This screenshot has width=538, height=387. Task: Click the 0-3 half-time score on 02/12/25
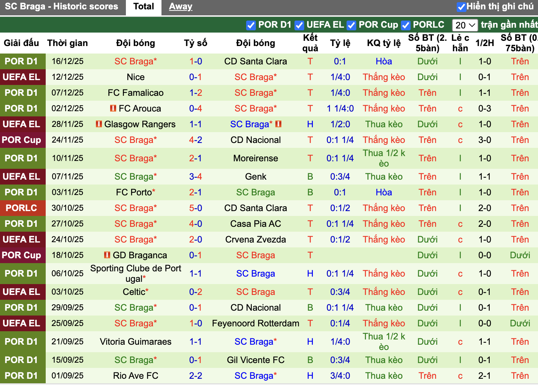(485, 109)
